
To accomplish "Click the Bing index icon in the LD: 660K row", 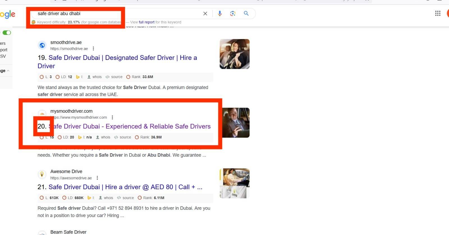I will (89, 198).
